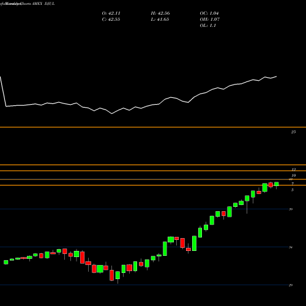Click the OH: 1.07 reading

[210, 20]
